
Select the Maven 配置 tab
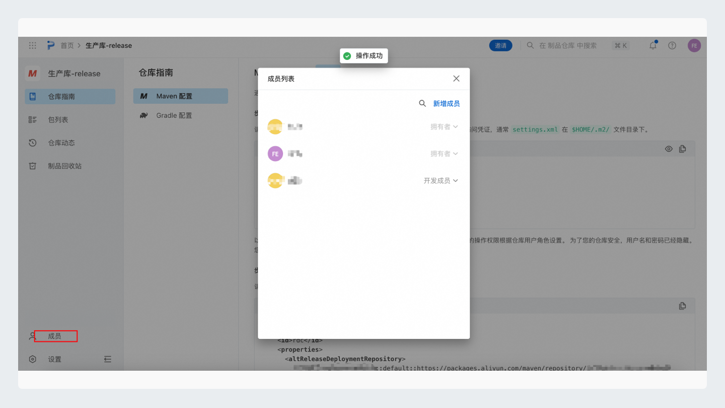[x=181, y=96]
